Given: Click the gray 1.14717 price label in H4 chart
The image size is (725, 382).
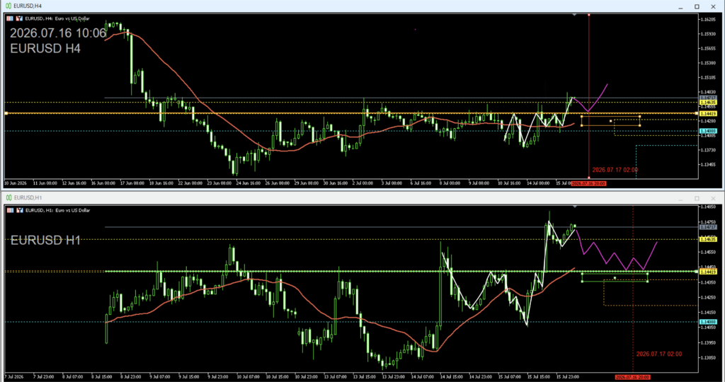Looking at the screenshot, I should click(x=708, y=98).
